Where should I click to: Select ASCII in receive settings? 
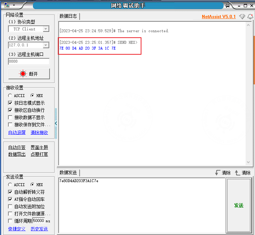(16, 96)
